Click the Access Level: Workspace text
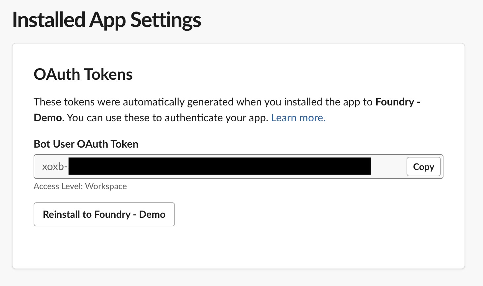This screenshot has height=286, width=483. (x=80, y=186)
